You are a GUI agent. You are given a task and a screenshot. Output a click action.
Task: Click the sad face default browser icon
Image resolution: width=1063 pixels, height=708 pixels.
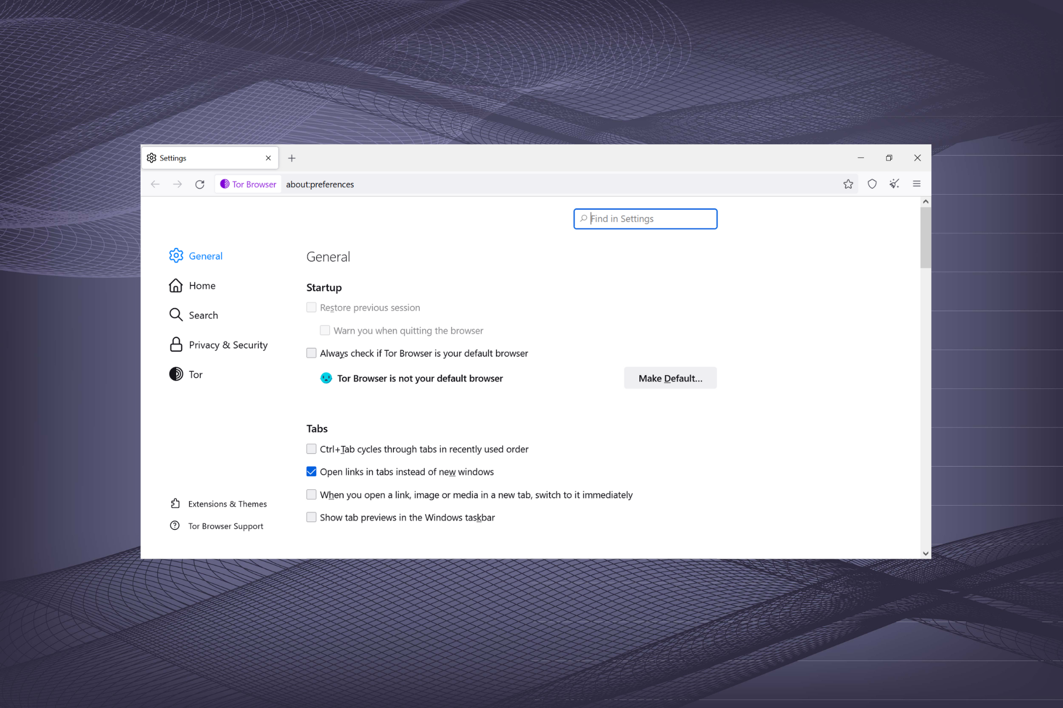click(x=326, y=378)
